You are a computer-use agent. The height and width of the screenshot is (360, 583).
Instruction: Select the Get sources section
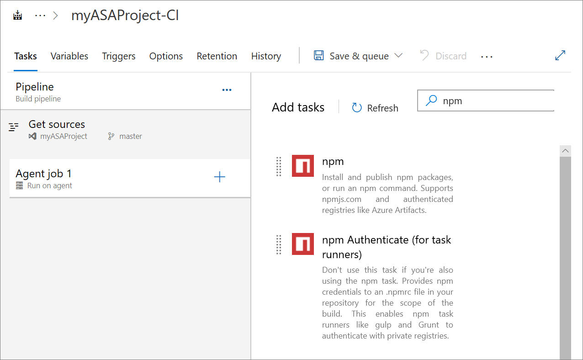click(57, 124)
